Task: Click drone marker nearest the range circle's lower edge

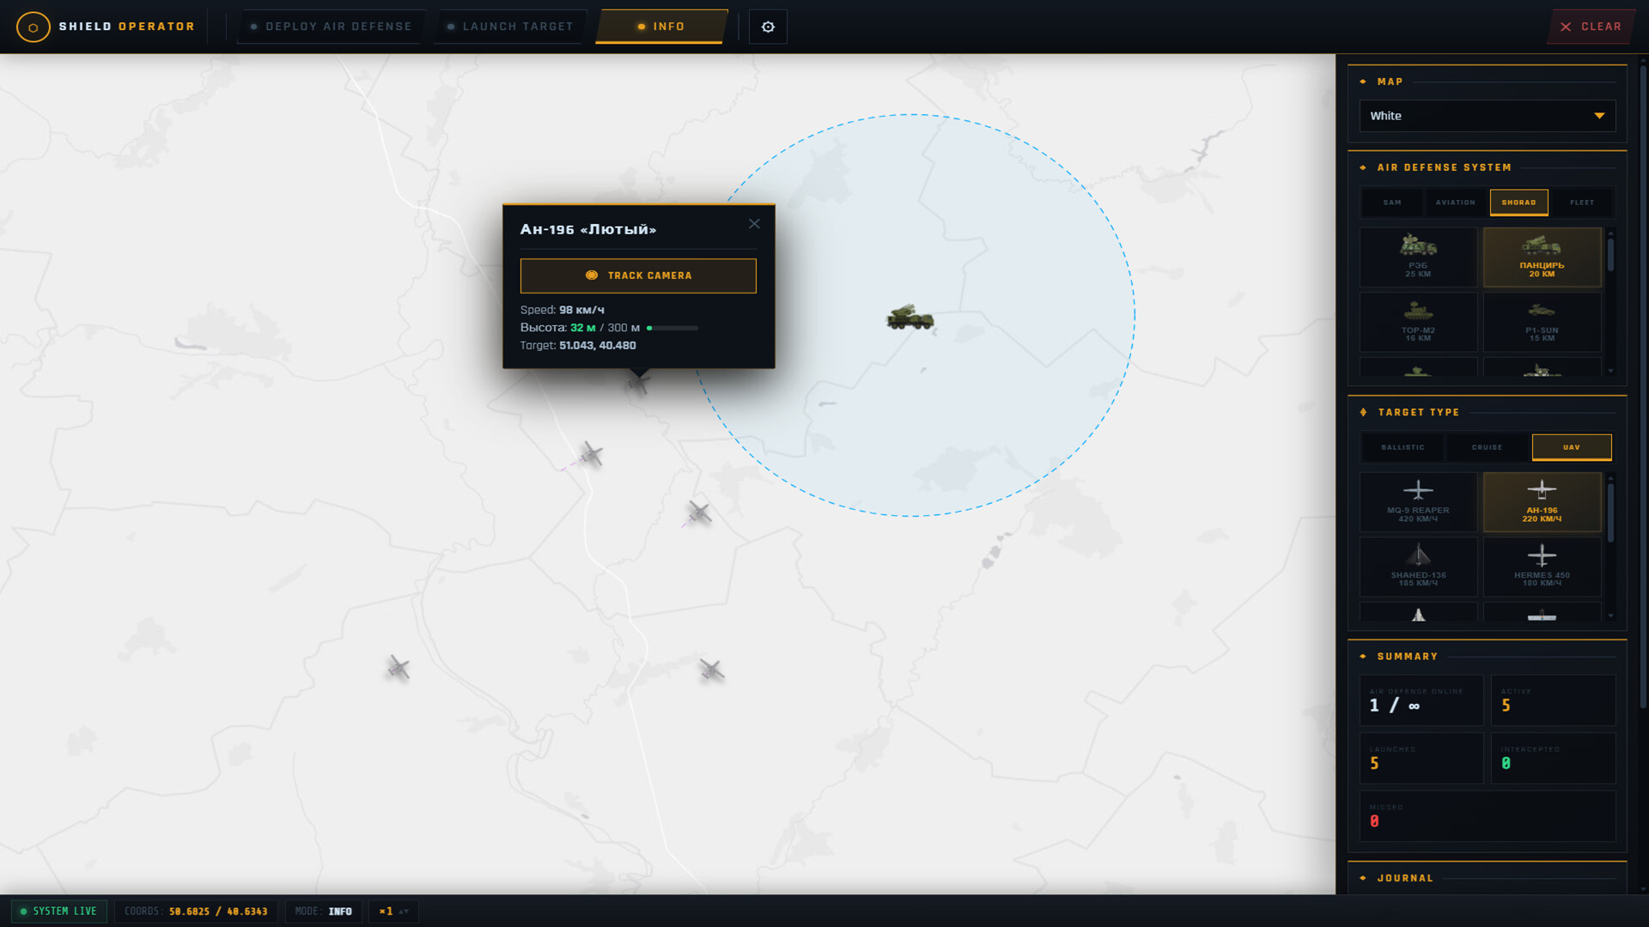Action: [699, 513]
